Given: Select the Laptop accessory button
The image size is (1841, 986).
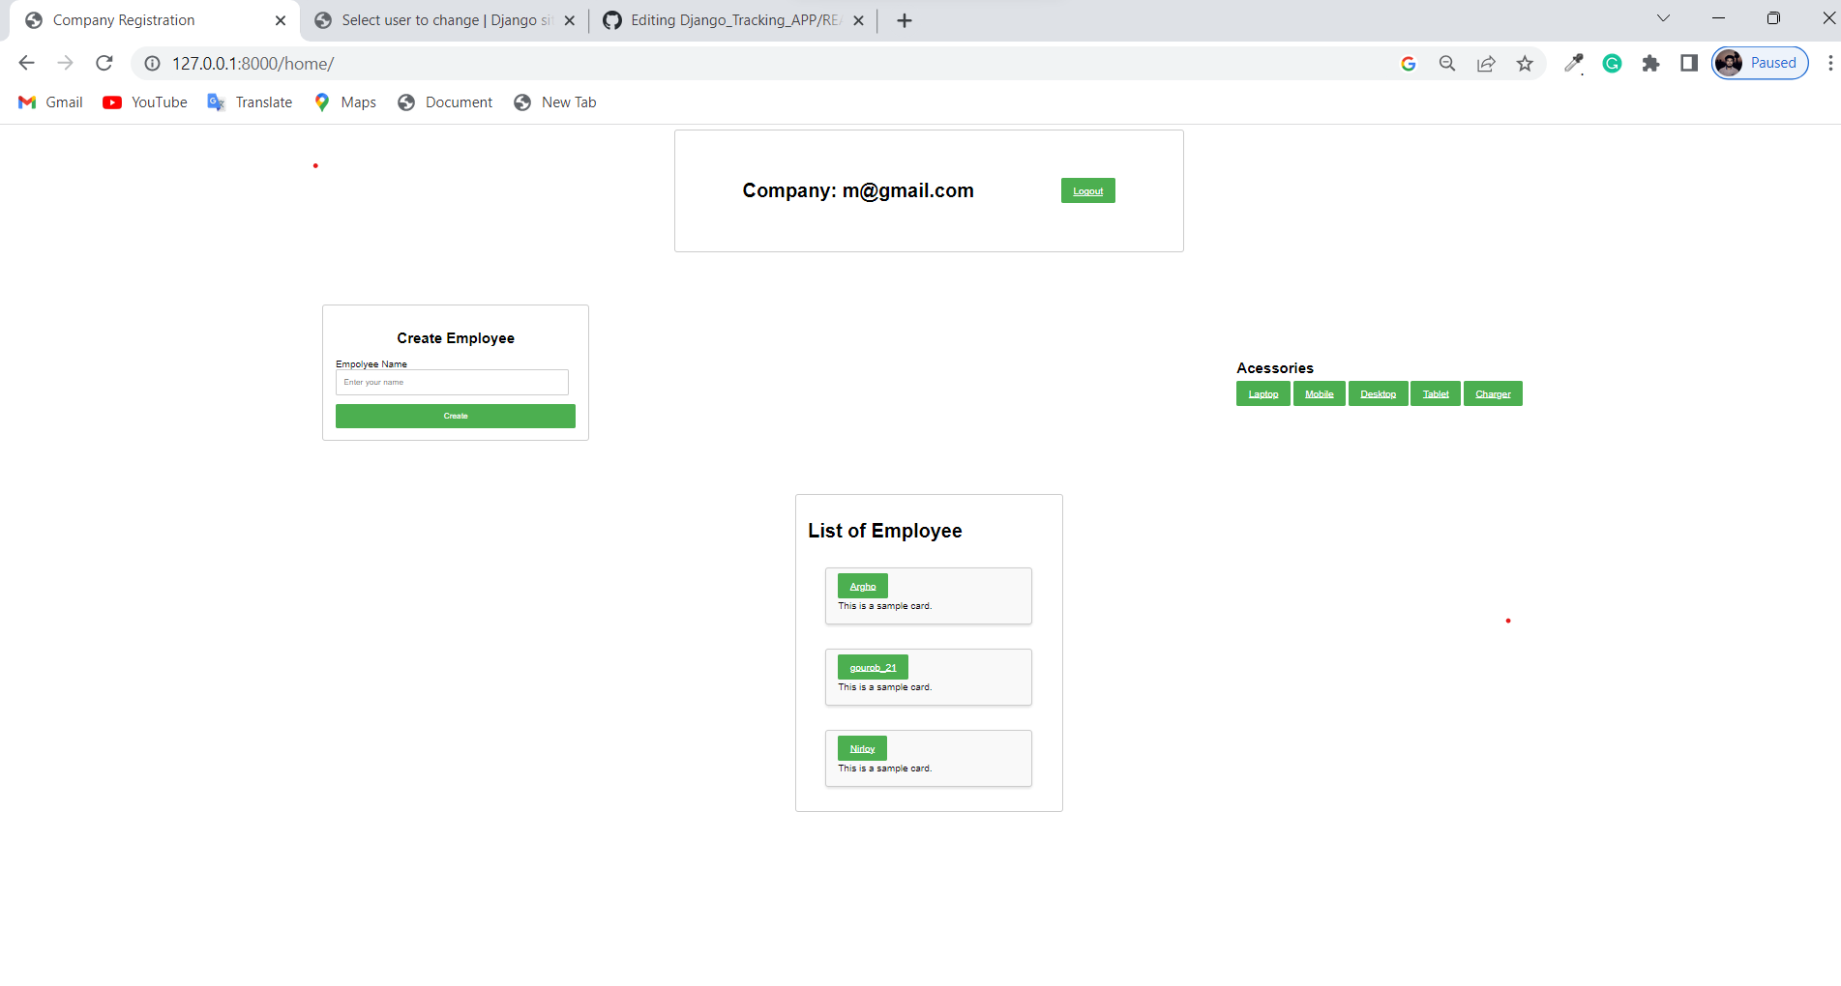Looking at the screenshot, I should coord(1262,393).
